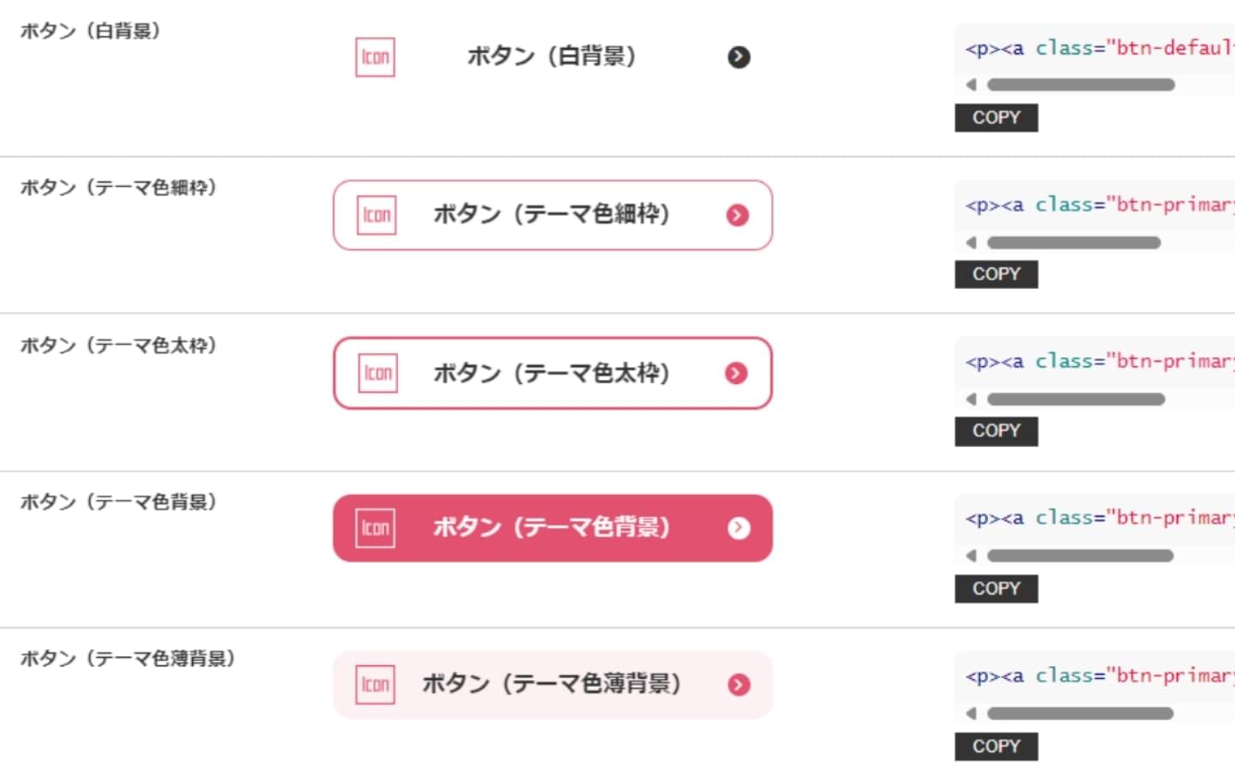This screenshot has height=776, width=1235.
Task: Copy the code for ボタン（テーマ色背景）
Action: pos(996,589)
